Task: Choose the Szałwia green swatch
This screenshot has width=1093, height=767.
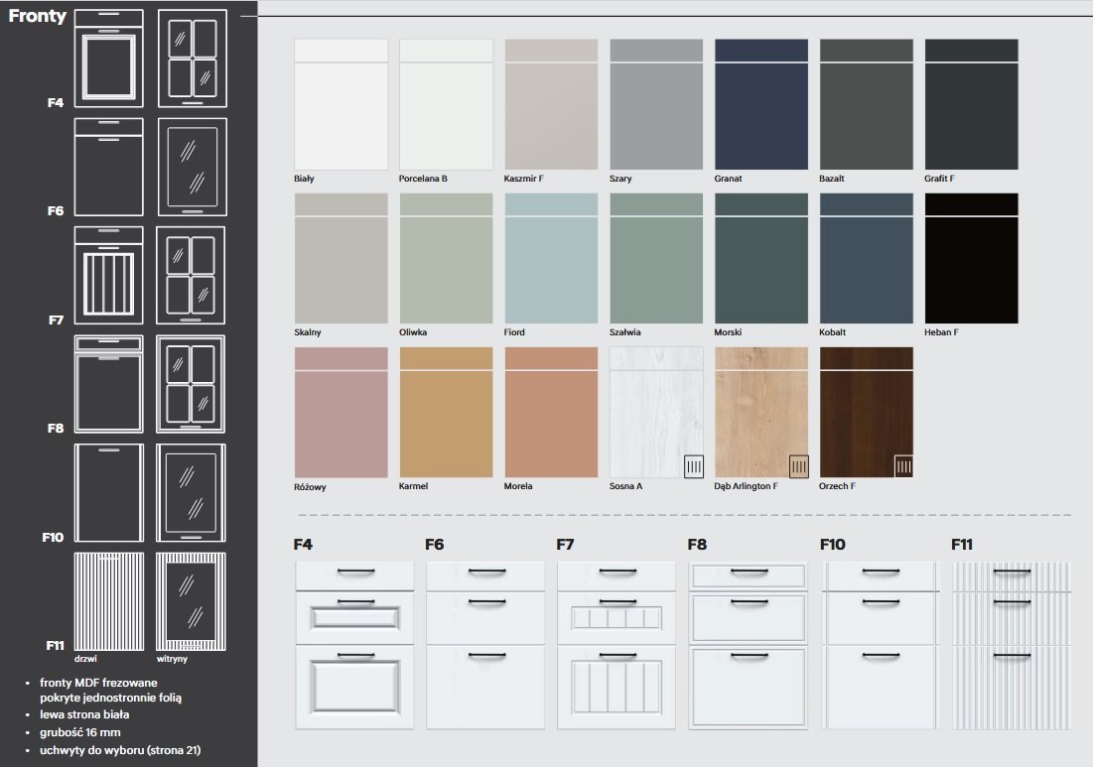Action: click(x=656, y=258)
